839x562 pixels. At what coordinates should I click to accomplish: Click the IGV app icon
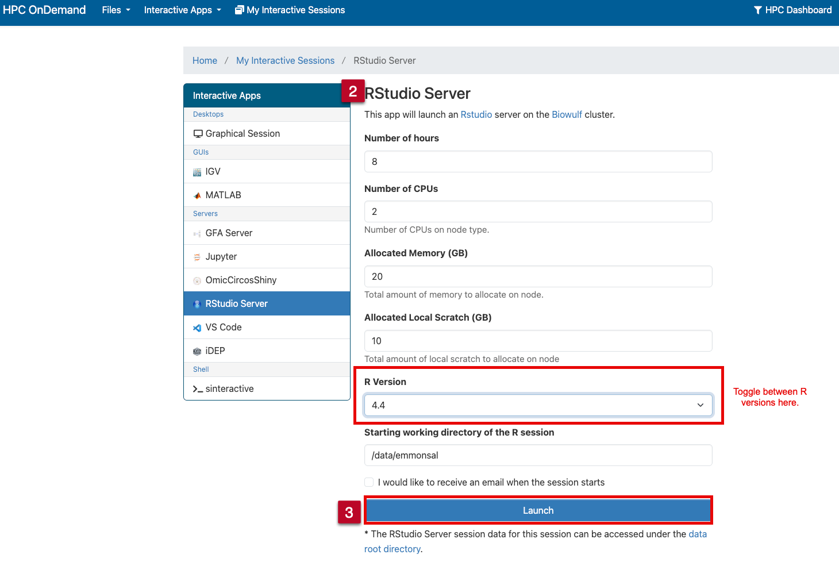(197, 172)
